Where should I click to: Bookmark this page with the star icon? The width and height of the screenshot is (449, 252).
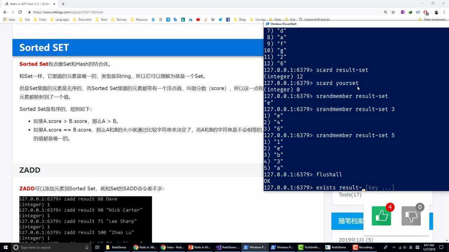(x=393, y=12)
